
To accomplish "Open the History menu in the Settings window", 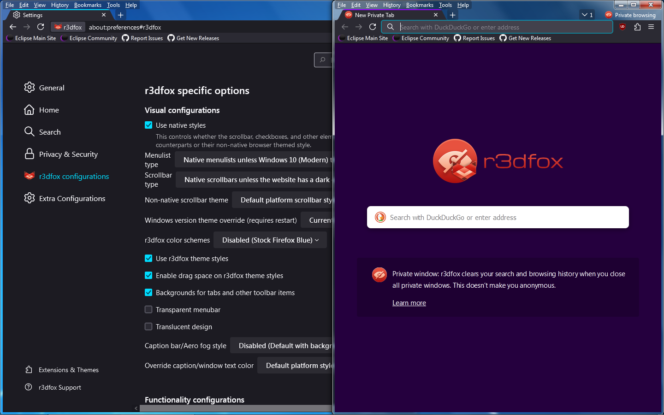I will [x=60, y=5].
